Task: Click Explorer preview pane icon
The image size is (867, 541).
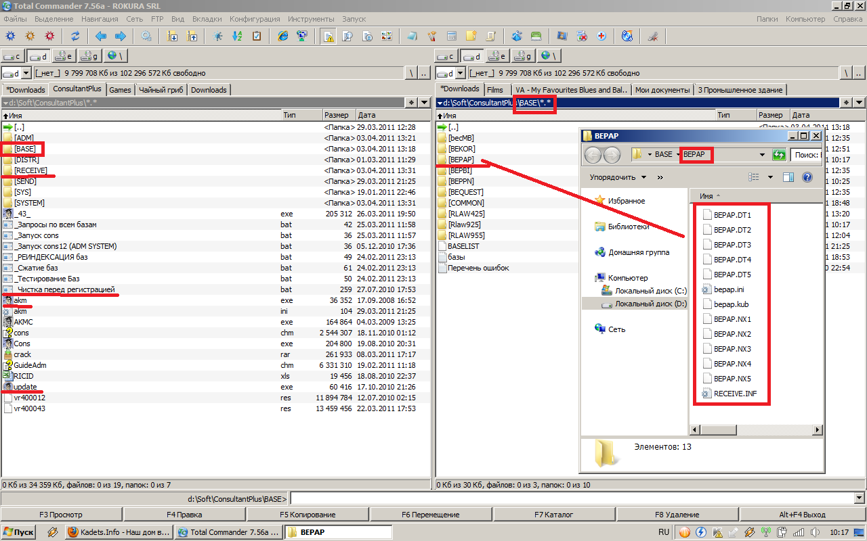Action: (788, 177)
